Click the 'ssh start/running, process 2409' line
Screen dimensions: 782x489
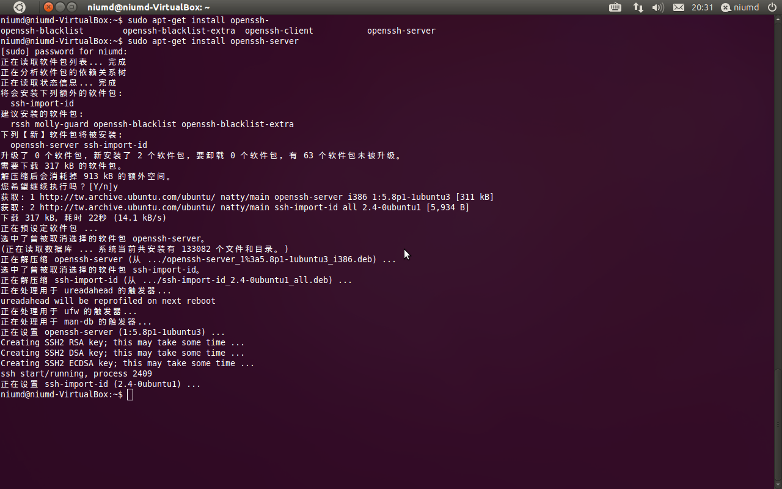76,373
